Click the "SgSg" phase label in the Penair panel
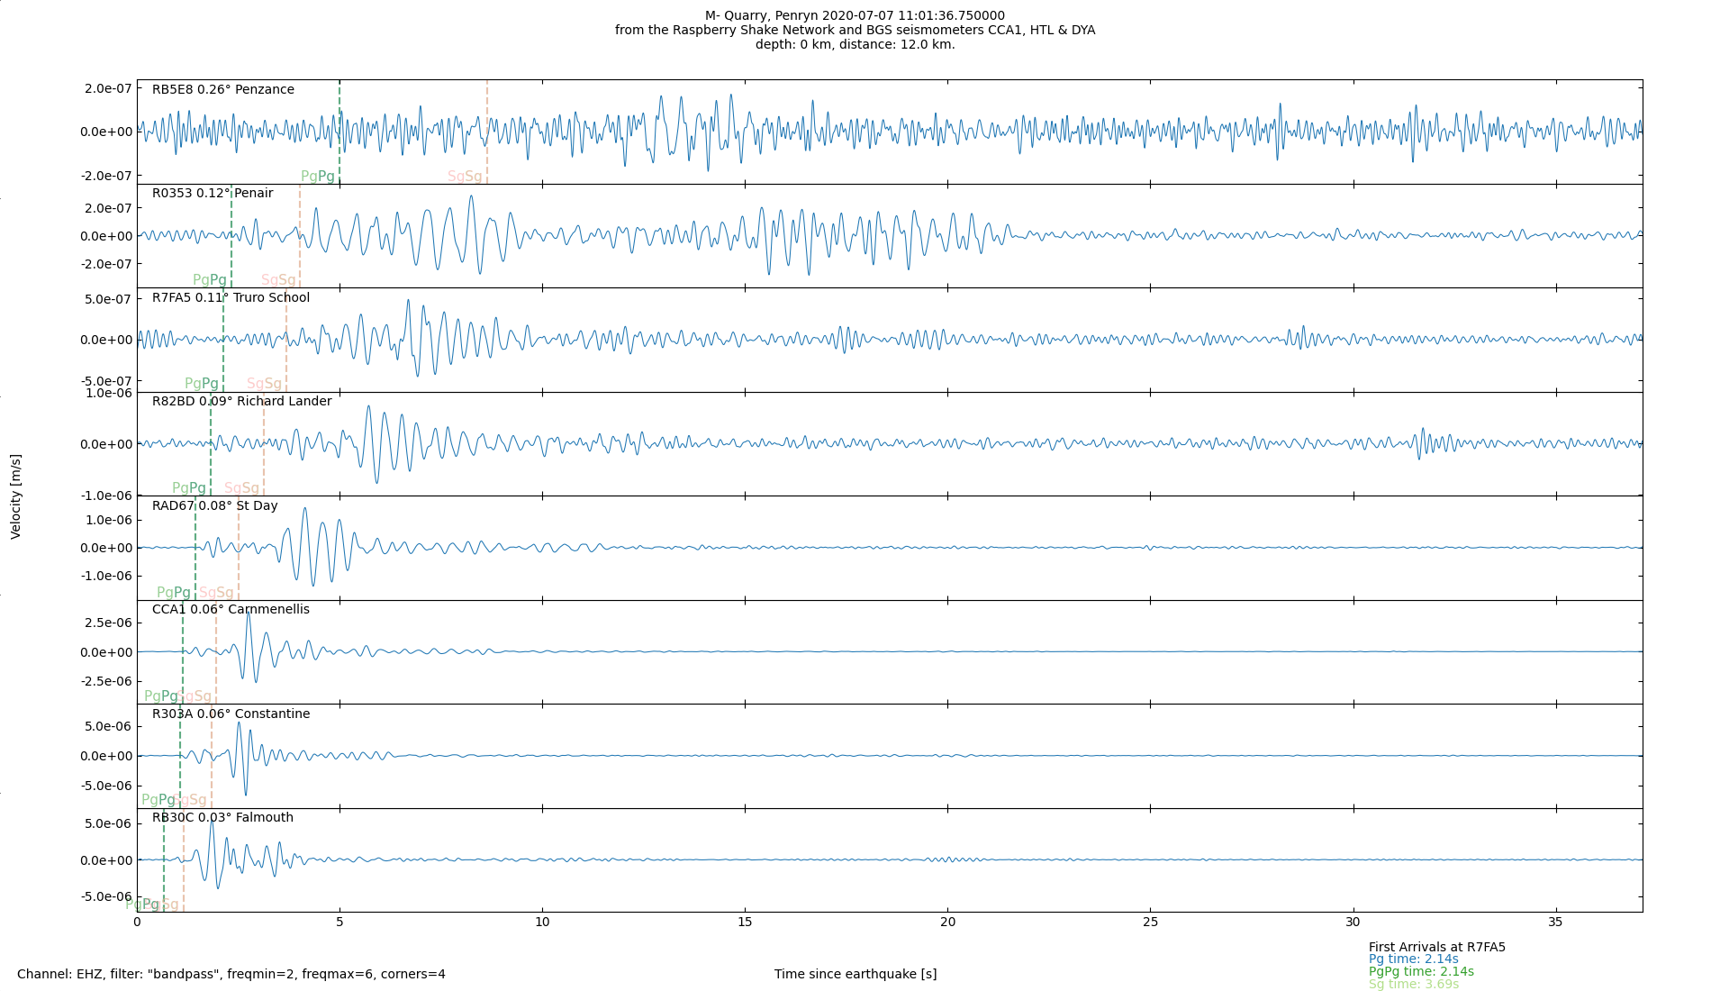Image resolution: width=1711 pixels, height=991 pixels. 278,280
